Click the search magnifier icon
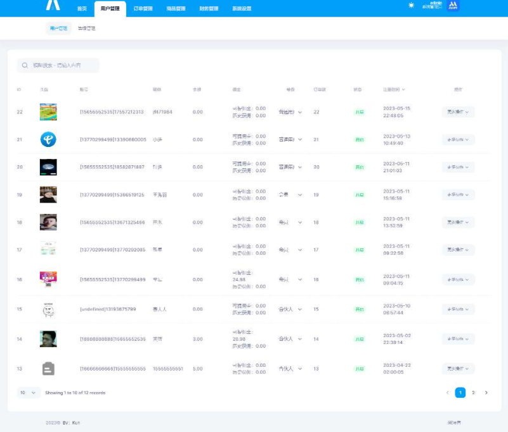This screenshot has height=432, width=508. coord(24,65)
